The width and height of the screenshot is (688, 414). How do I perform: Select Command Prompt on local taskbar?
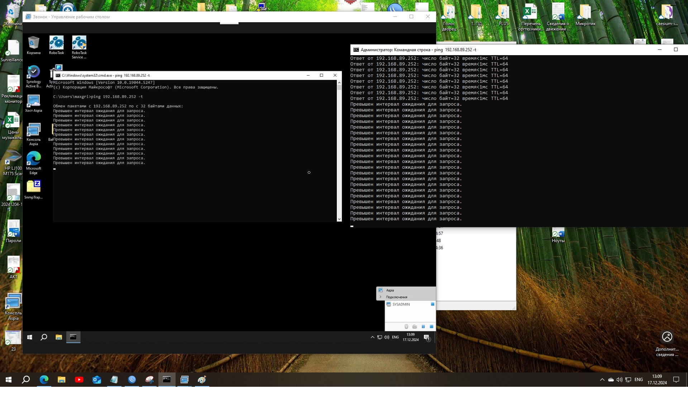click(167, 380)
